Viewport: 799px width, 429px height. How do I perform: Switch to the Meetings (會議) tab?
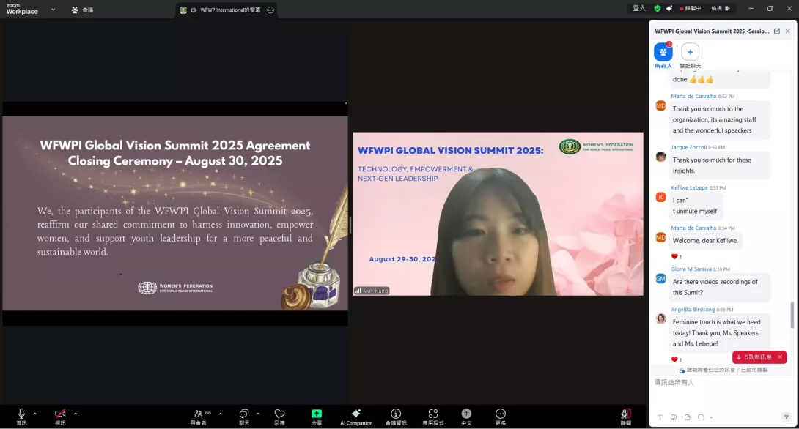(82, 10)
